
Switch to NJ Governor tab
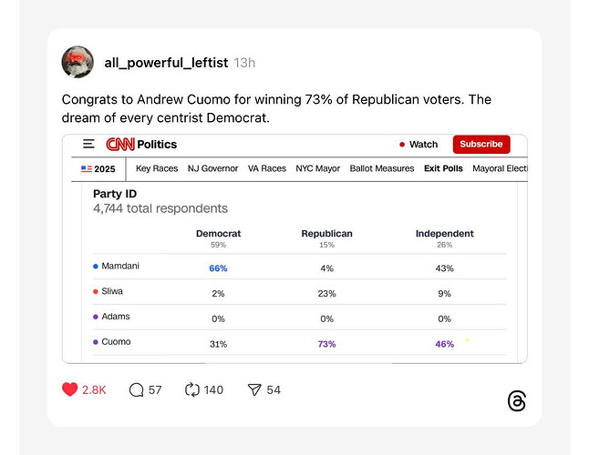212,168
